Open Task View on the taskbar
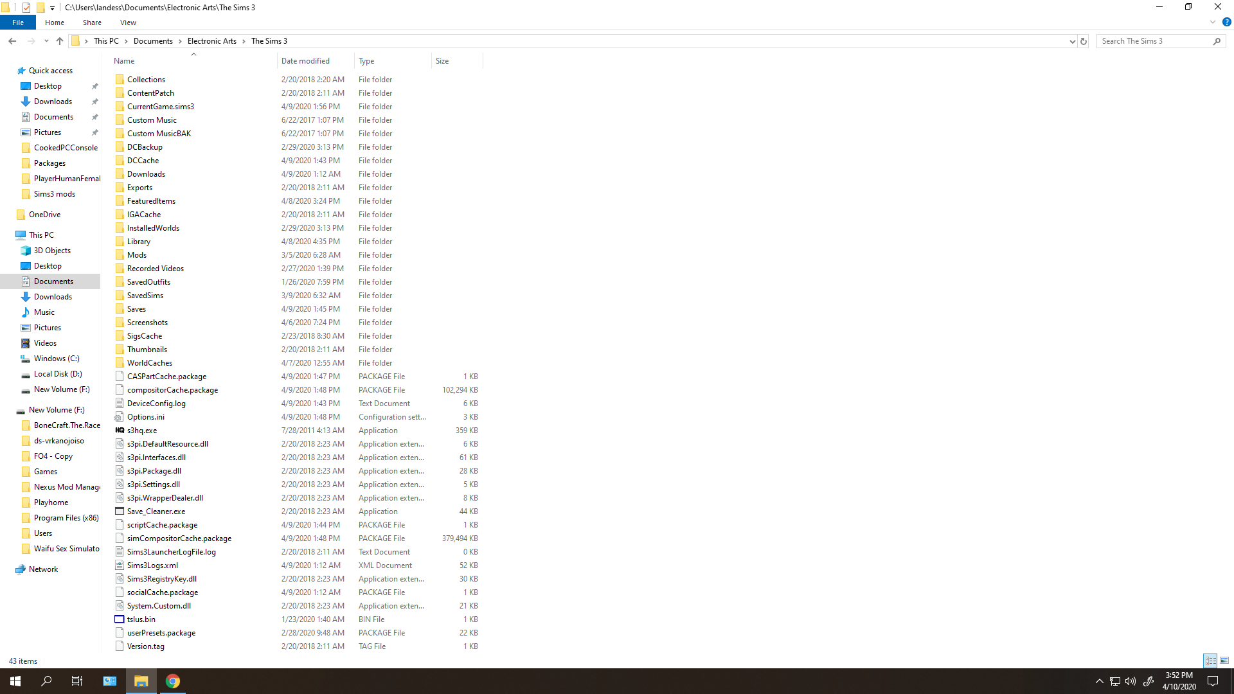The width and height of the screenshot is (1234, 694). 77,681
